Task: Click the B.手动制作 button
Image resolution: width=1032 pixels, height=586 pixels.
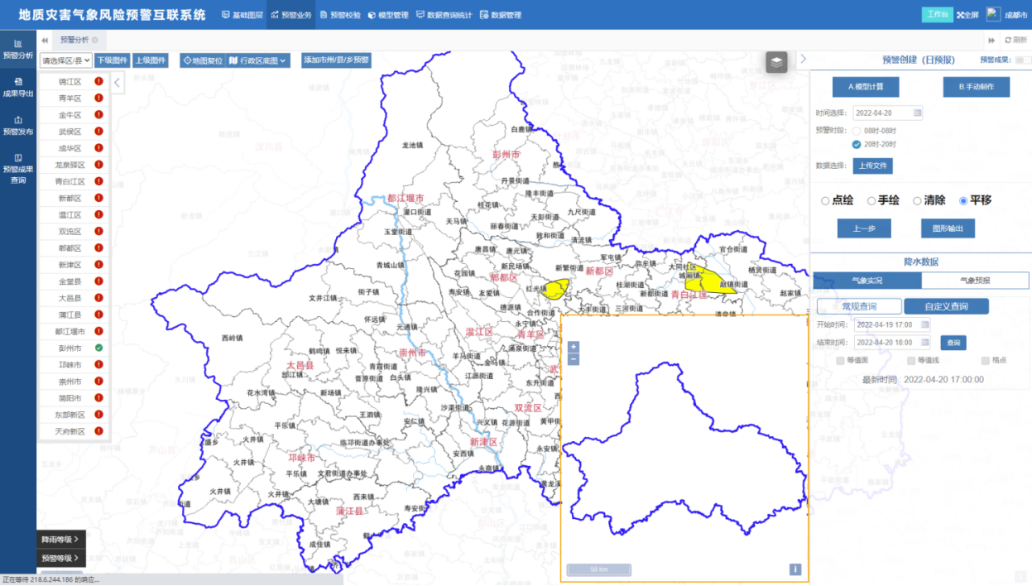Action: click(x=977, y=87)
